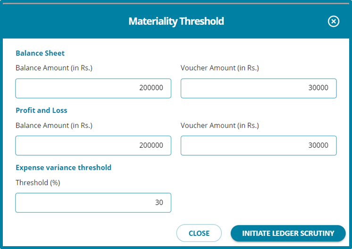The height and width of the screenshot is (249, 352).
Task: Click Balance Amount label under Balance Sheet
Action: point(54,68)
